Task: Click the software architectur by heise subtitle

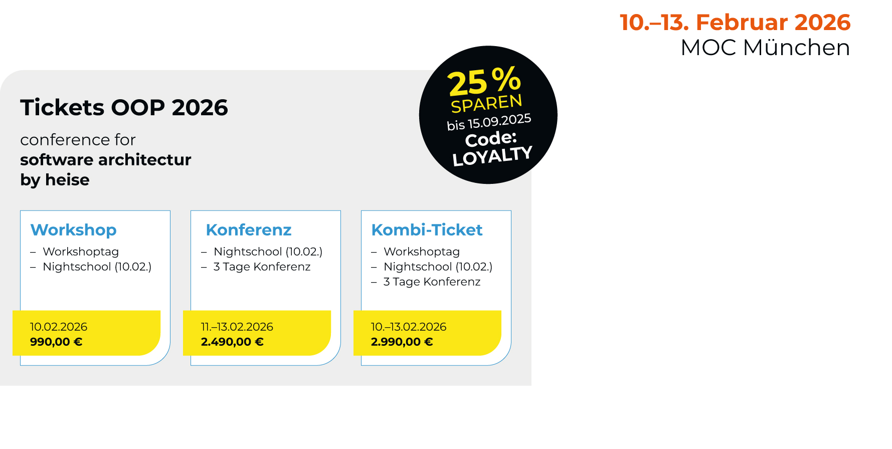Action: (x=106, y=170)
